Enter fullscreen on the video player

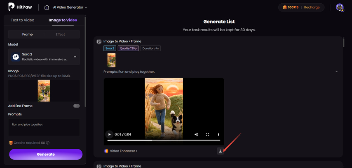tap(207, 134)
